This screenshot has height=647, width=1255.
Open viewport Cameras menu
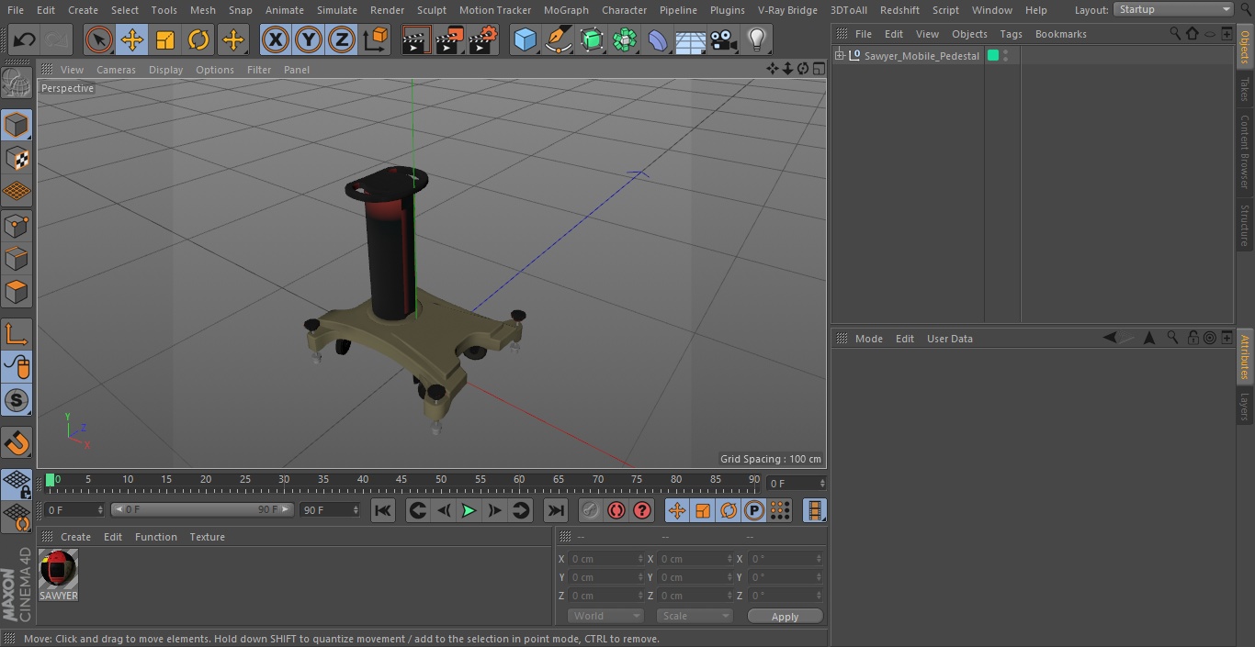click(116, 70)
